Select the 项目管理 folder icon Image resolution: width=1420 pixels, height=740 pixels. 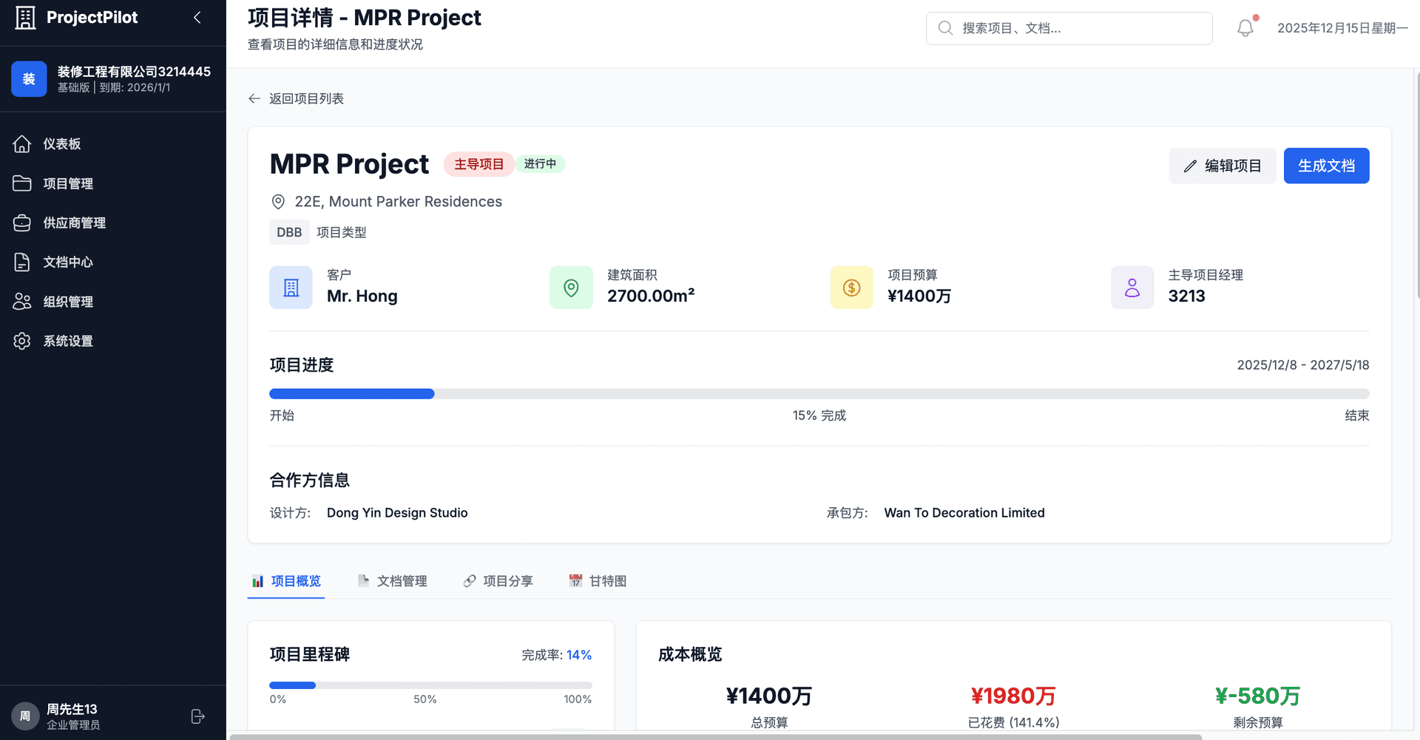[22, 183]
